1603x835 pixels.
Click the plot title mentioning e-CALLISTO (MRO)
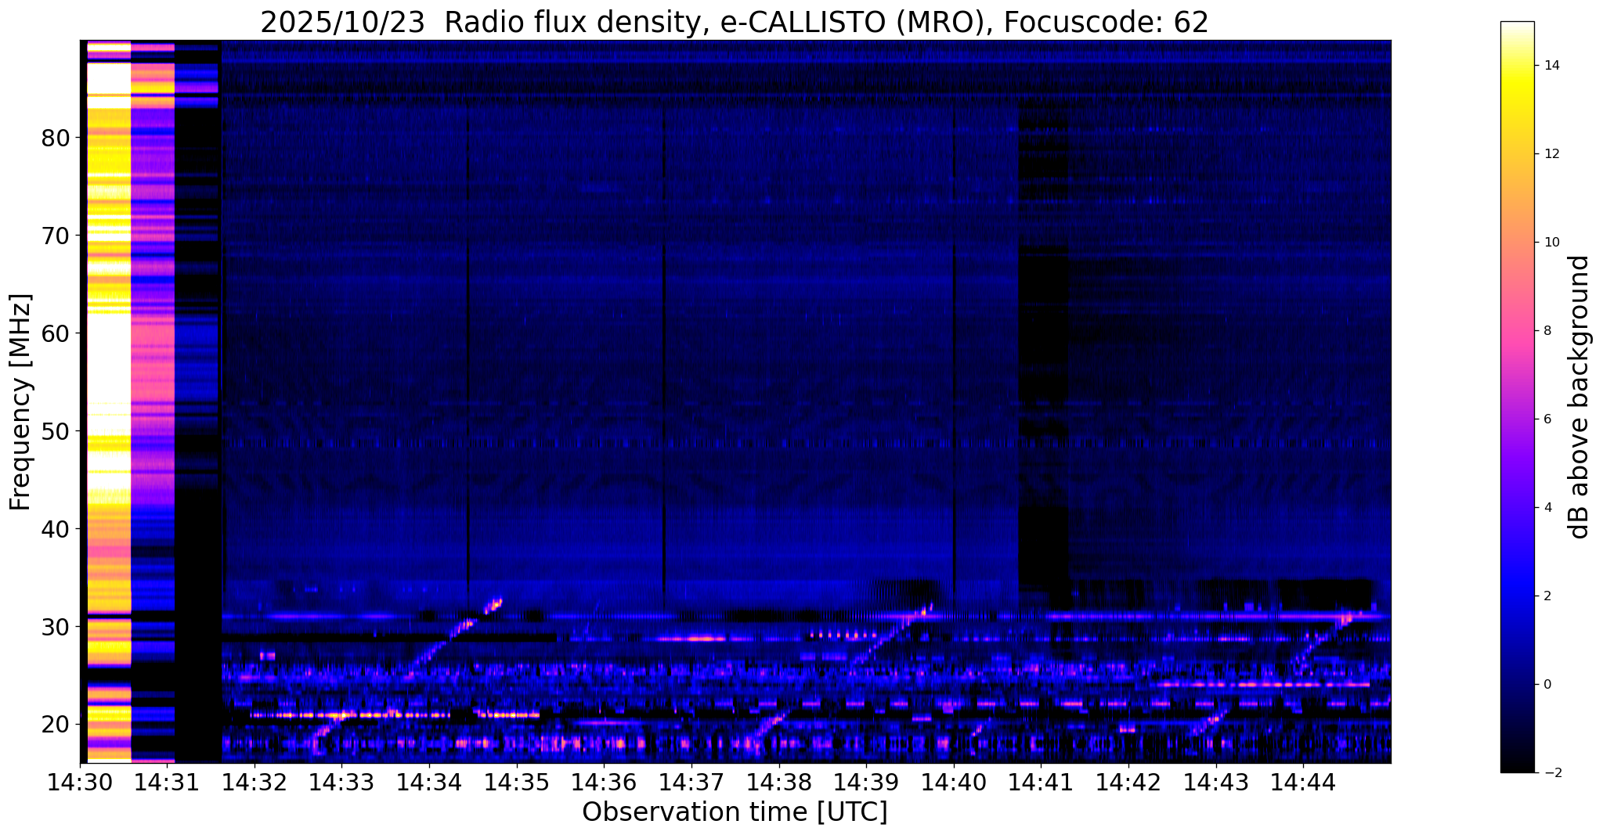pyautogui.click(x=735, y=23)
